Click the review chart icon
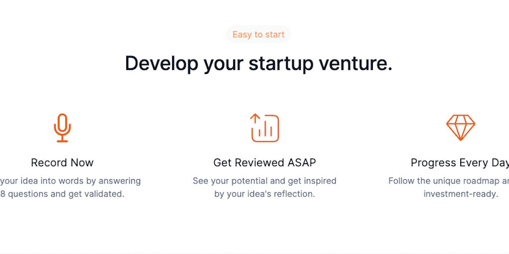509x254 pixels. point(264,128)
